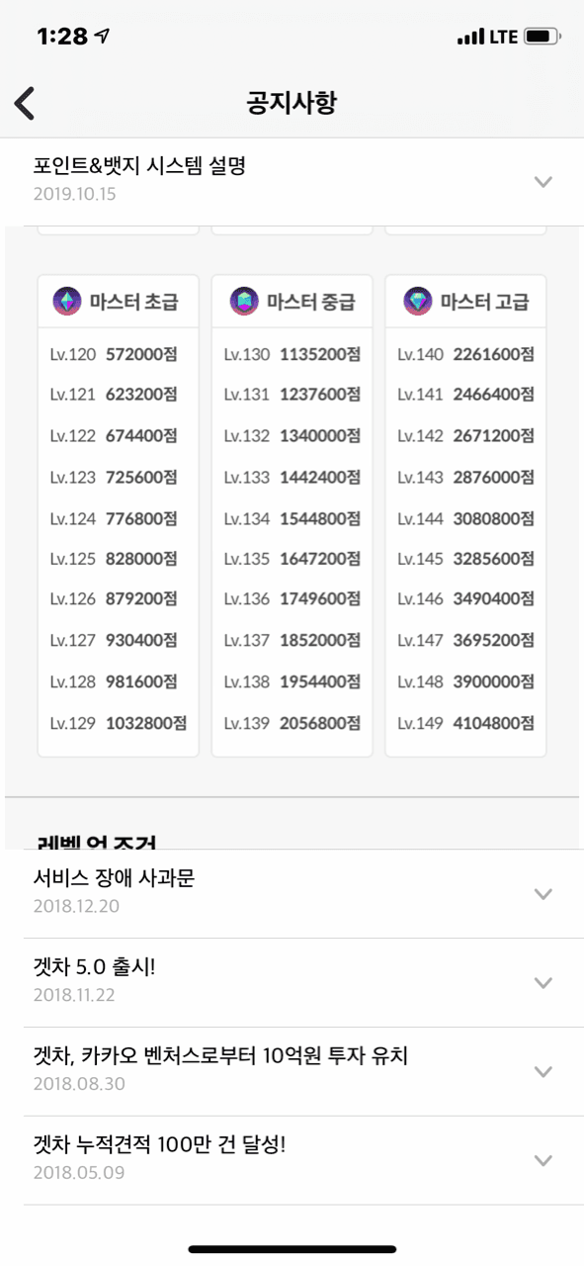Select the 마스터 고급 badge gem icon
This screenshot has height=1266, width=585.
(x=415, y=299)
